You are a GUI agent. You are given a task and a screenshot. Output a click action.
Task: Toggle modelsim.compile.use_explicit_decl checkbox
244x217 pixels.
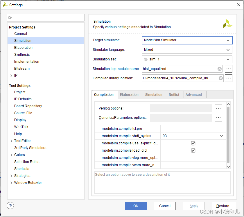coord(193,143)
